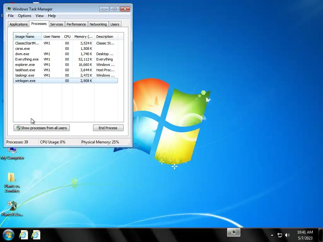Sort by CPU column header
This screenshot has height=242, width=323.
click(x=67, y=37)
